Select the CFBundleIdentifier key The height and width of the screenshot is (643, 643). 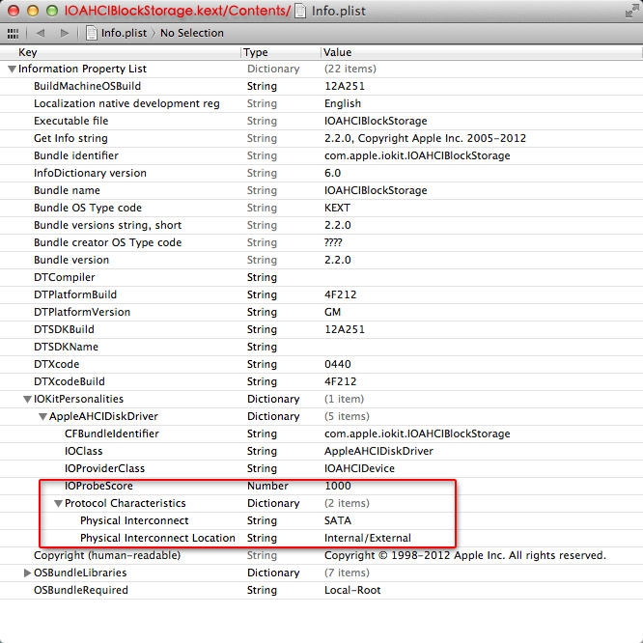[x=112, y=433]
